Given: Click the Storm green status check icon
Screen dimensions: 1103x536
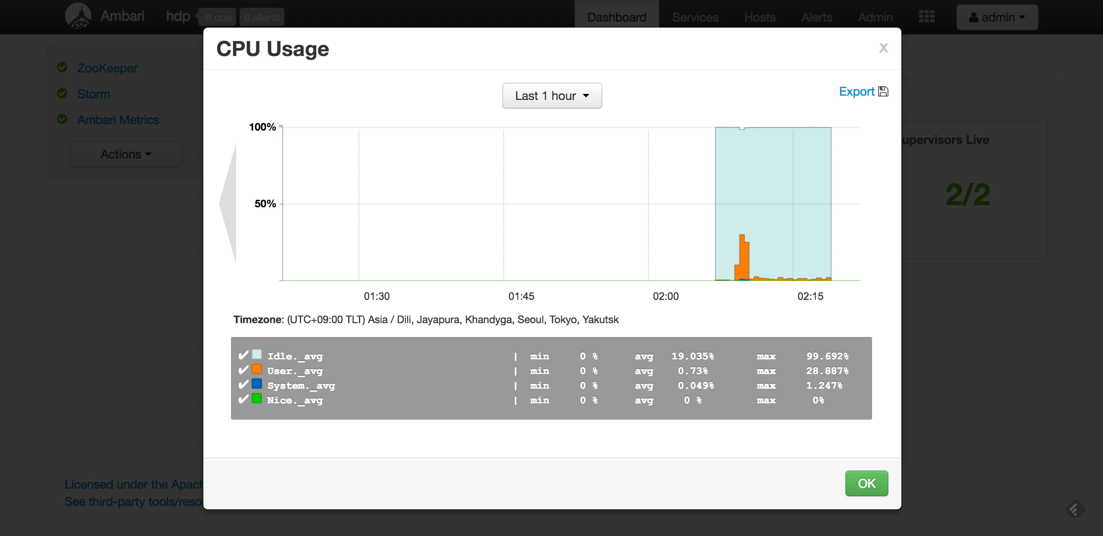Looking at the screenshot, I should pos(62,93).
